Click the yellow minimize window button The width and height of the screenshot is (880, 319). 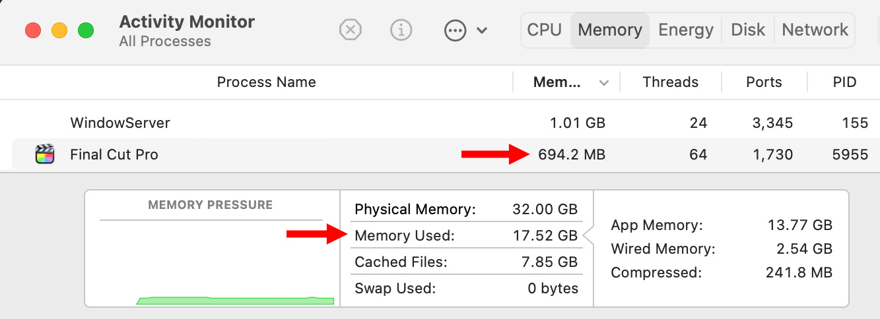coord(59,30)
